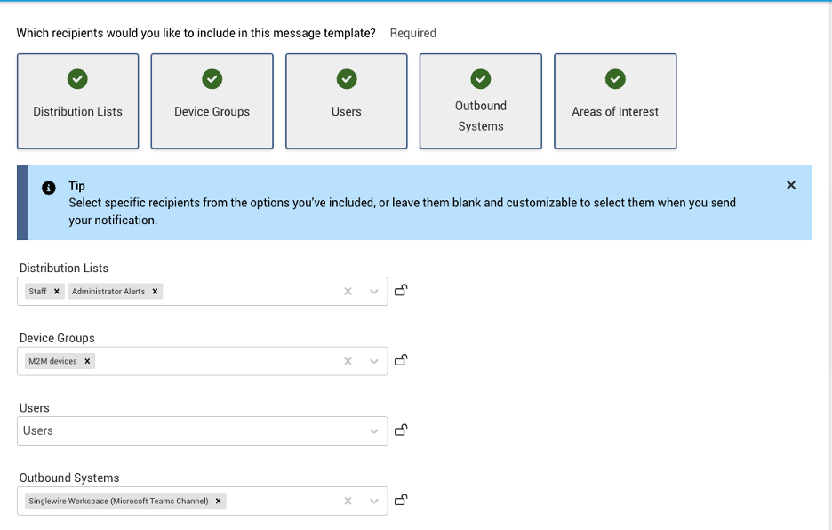
Task: Toggle the Users recipient tile
Action: pos(347,100)
